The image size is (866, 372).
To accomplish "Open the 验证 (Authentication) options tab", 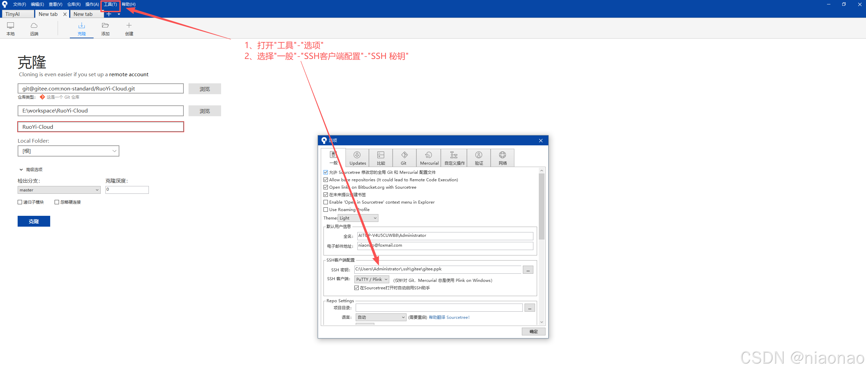I will coord(478,158).
